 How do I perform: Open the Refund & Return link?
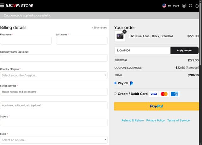pos(133,120)
